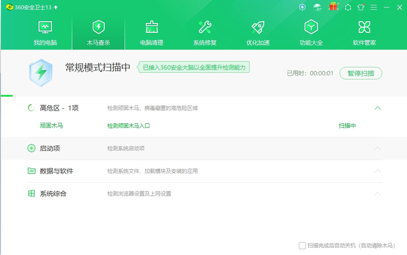This screenshot has width=407, height=255.
Task: Collapse the 高危区 section chevron
Action: (378, 108)
